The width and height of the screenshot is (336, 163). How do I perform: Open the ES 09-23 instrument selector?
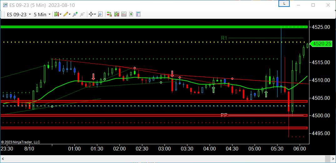[19, 14]
